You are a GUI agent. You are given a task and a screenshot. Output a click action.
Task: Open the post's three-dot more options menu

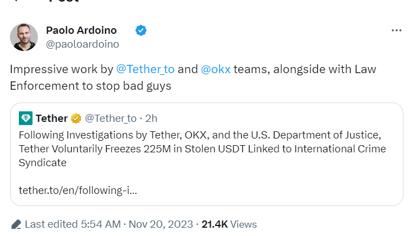point(396,30)
